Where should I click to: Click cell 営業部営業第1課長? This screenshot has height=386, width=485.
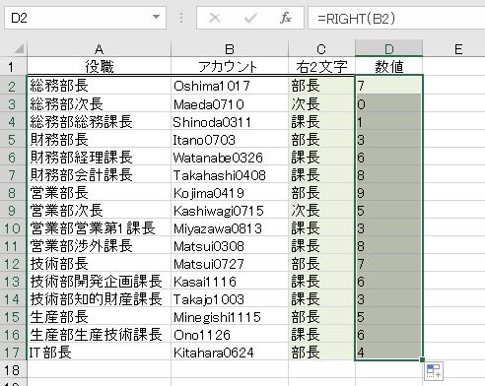(99, 228)
